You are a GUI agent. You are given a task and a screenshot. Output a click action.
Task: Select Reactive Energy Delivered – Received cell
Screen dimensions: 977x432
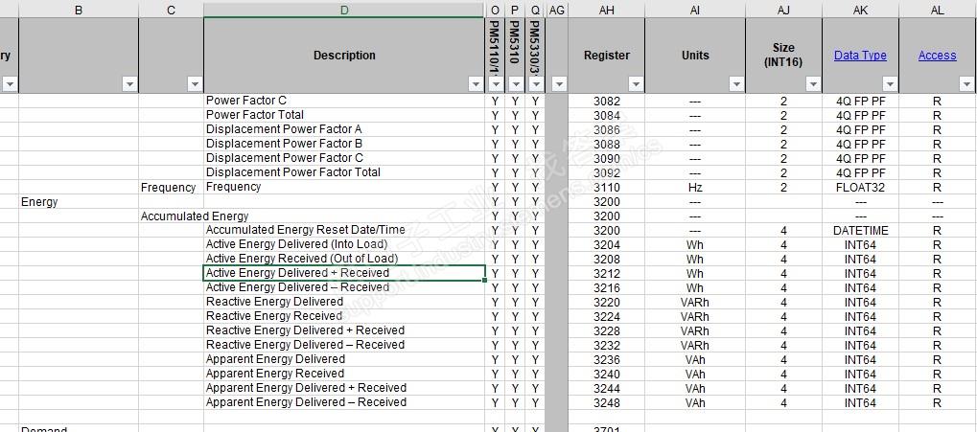(x=344, y=345)
